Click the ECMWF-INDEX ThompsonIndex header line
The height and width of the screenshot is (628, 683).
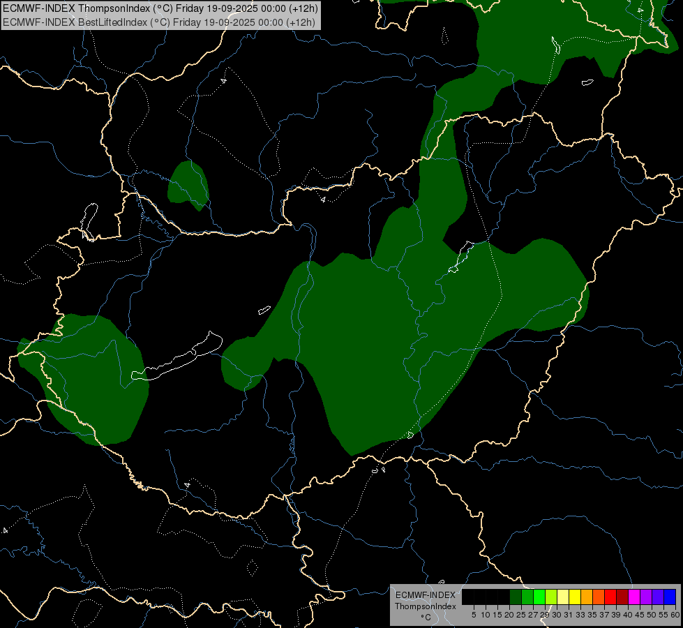pyautogui.click(x=160, y=8)
